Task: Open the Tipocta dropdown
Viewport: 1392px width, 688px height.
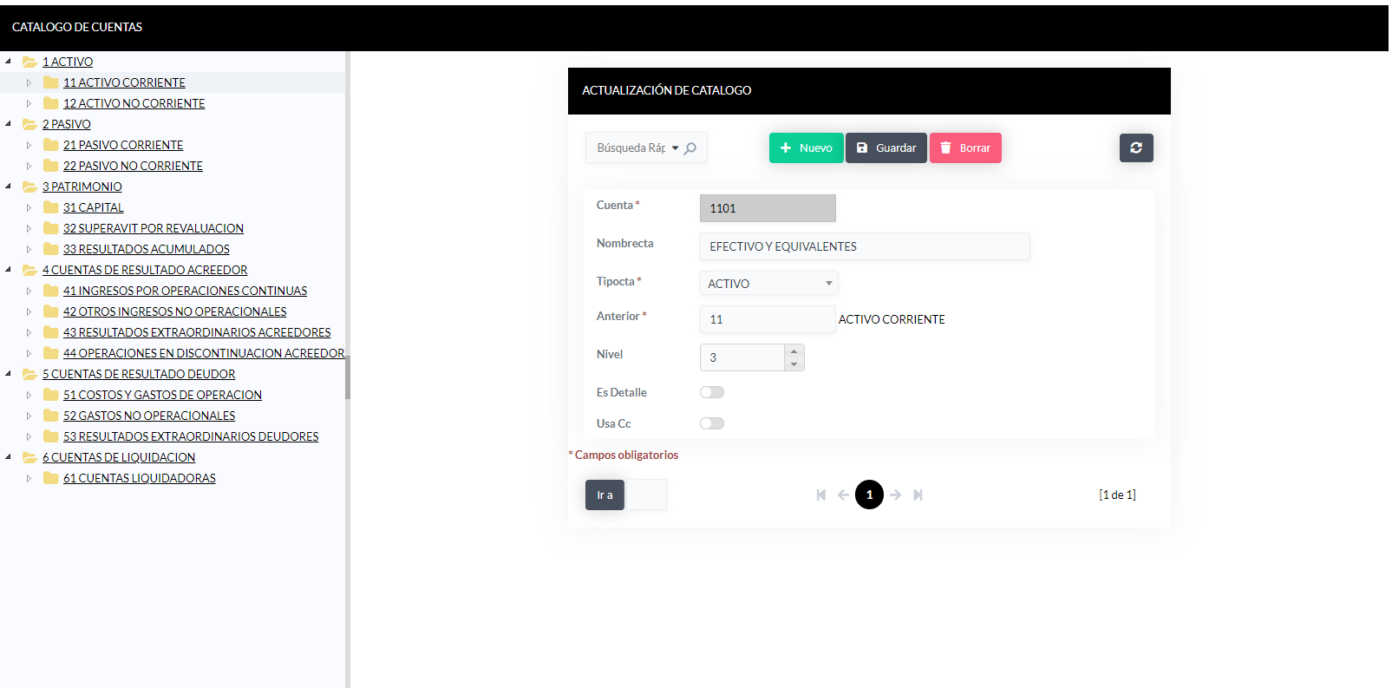Action: coord(768,284)
